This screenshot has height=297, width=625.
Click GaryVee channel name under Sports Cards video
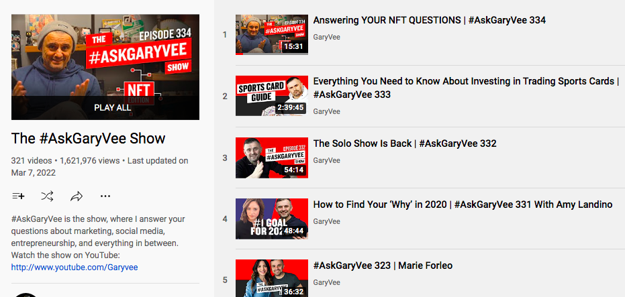[326, 111]
